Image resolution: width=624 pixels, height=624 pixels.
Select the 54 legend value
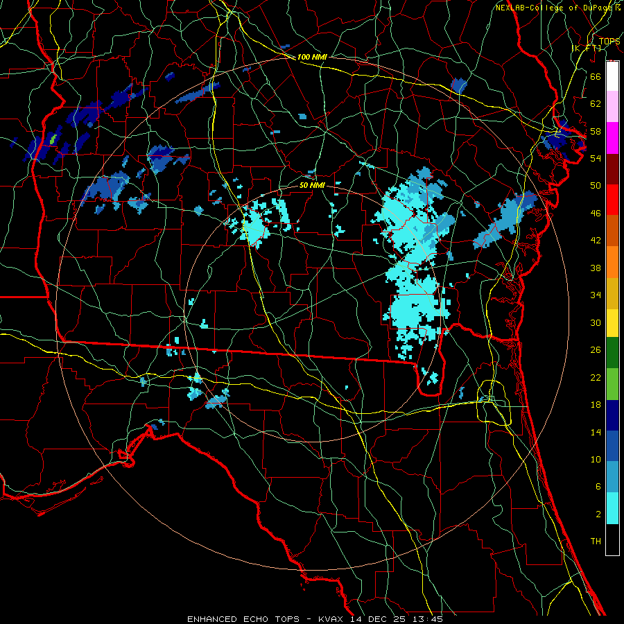point(596,158)
